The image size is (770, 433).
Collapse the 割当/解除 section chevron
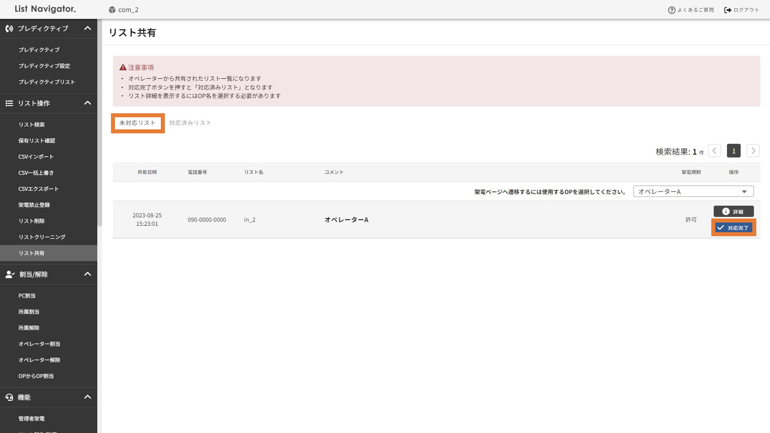[x=87, y=274]
